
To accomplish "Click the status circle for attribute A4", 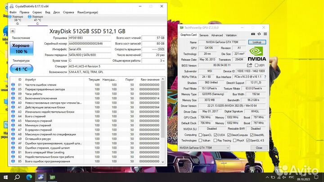I will (13, 116).
